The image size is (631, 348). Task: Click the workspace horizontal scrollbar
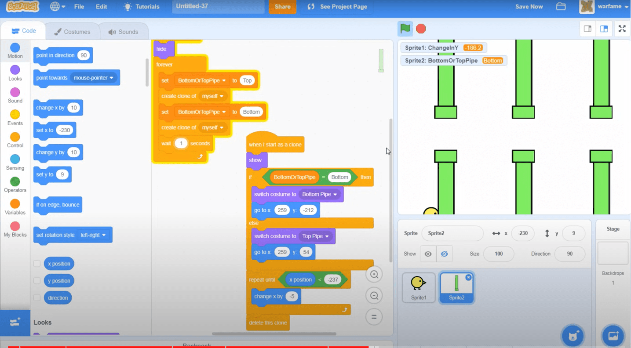[274, 334]
